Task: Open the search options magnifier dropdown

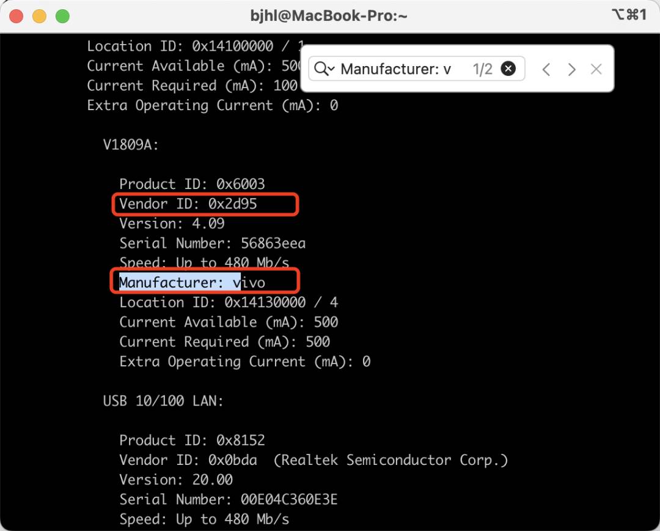Action: point(324,69)
